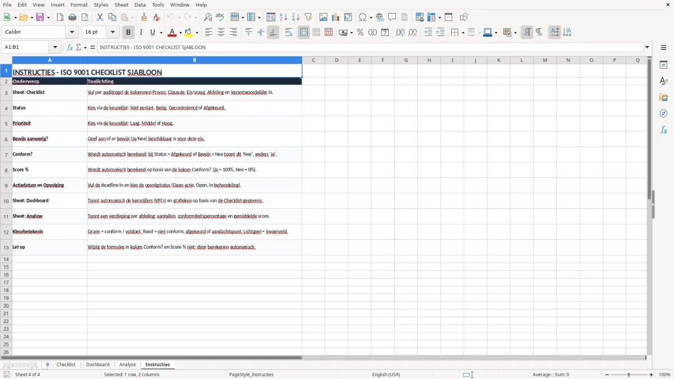Viewport: 674px width, 379px height.
Task: Clear direct formatting
Action: pos(156,17)
